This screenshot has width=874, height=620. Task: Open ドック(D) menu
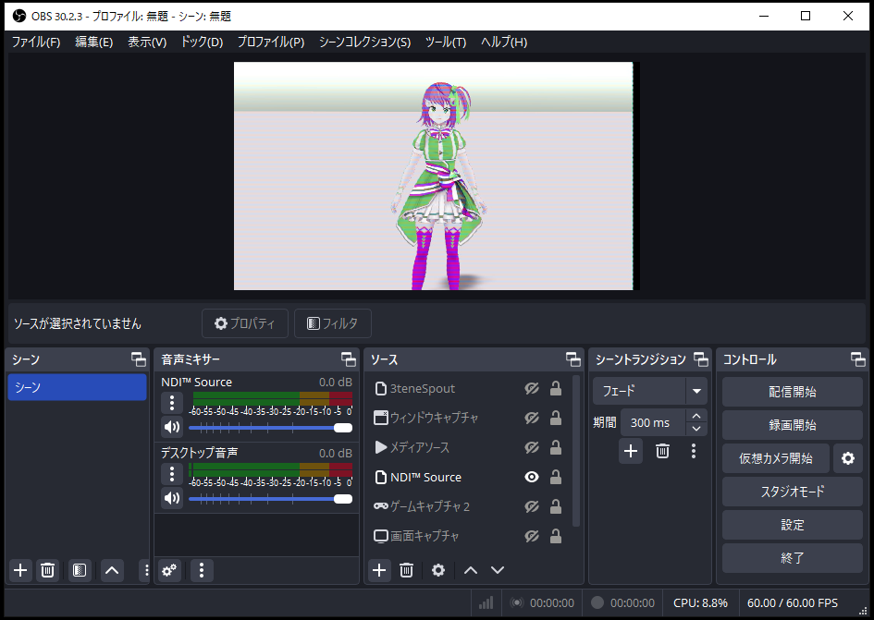tap(202, 42)
